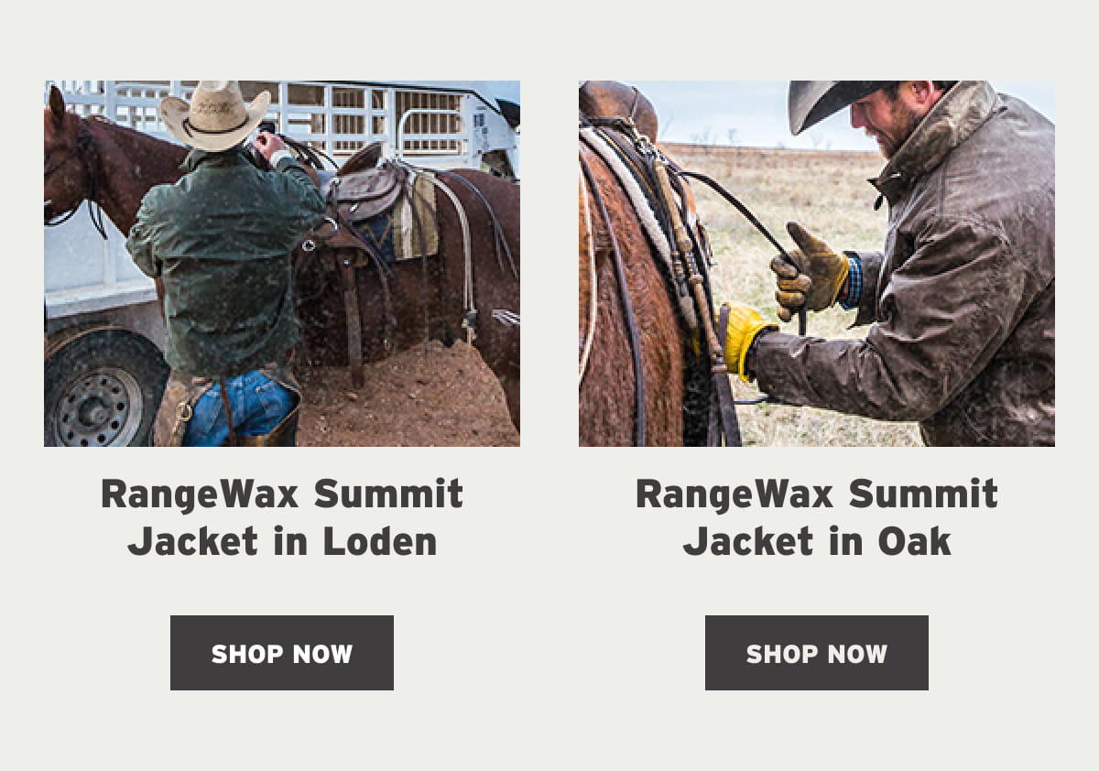
Task: Select the Oak brown jacket product photo
Action: point(817,264)
